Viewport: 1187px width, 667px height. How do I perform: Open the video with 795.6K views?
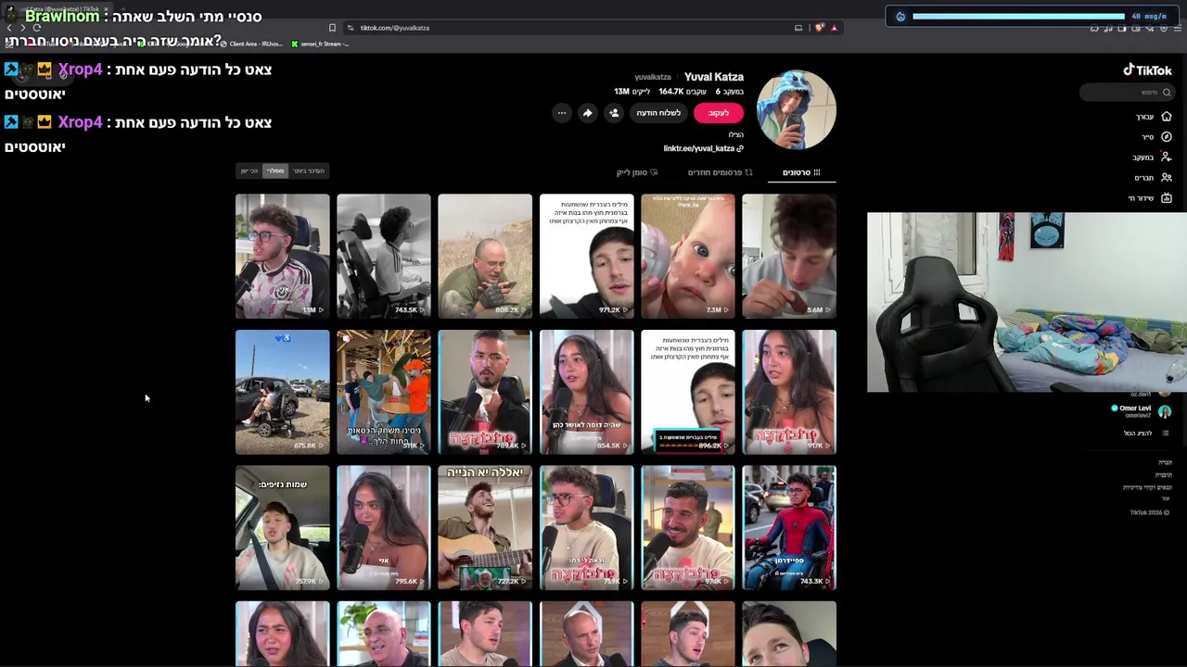point(384,528)
